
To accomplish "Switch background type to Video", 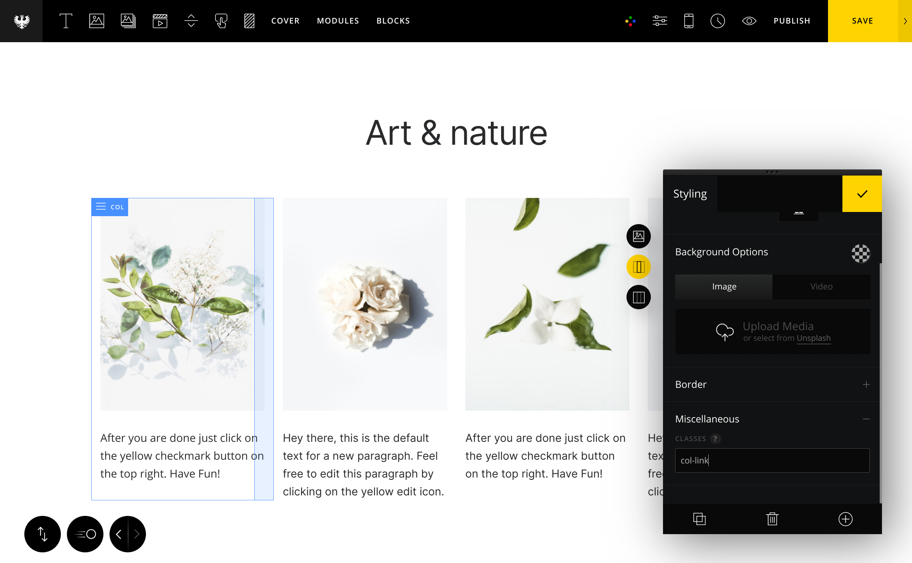I will coord(821,286).
